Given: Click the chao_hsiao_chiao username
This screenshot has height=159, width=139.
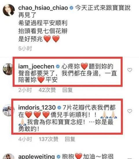Looking at the screenshot, I should 43,8.
